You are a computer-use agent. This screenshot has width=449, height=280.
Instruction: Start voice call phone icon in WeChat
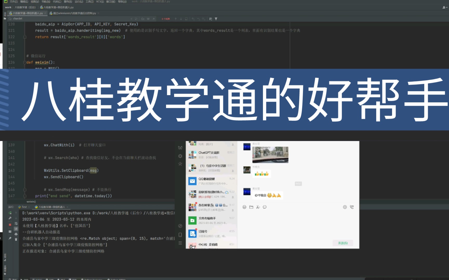click(352, 207)
